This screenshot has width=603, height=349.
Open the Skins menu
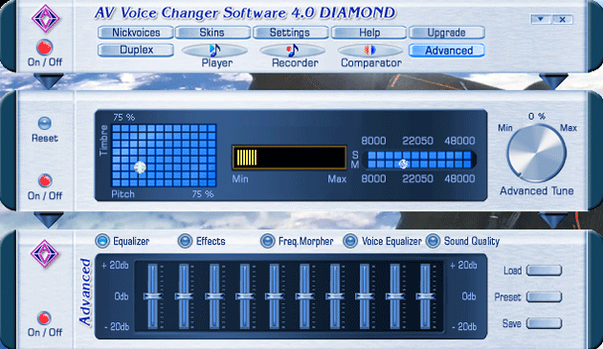click(x=213, y=33)
